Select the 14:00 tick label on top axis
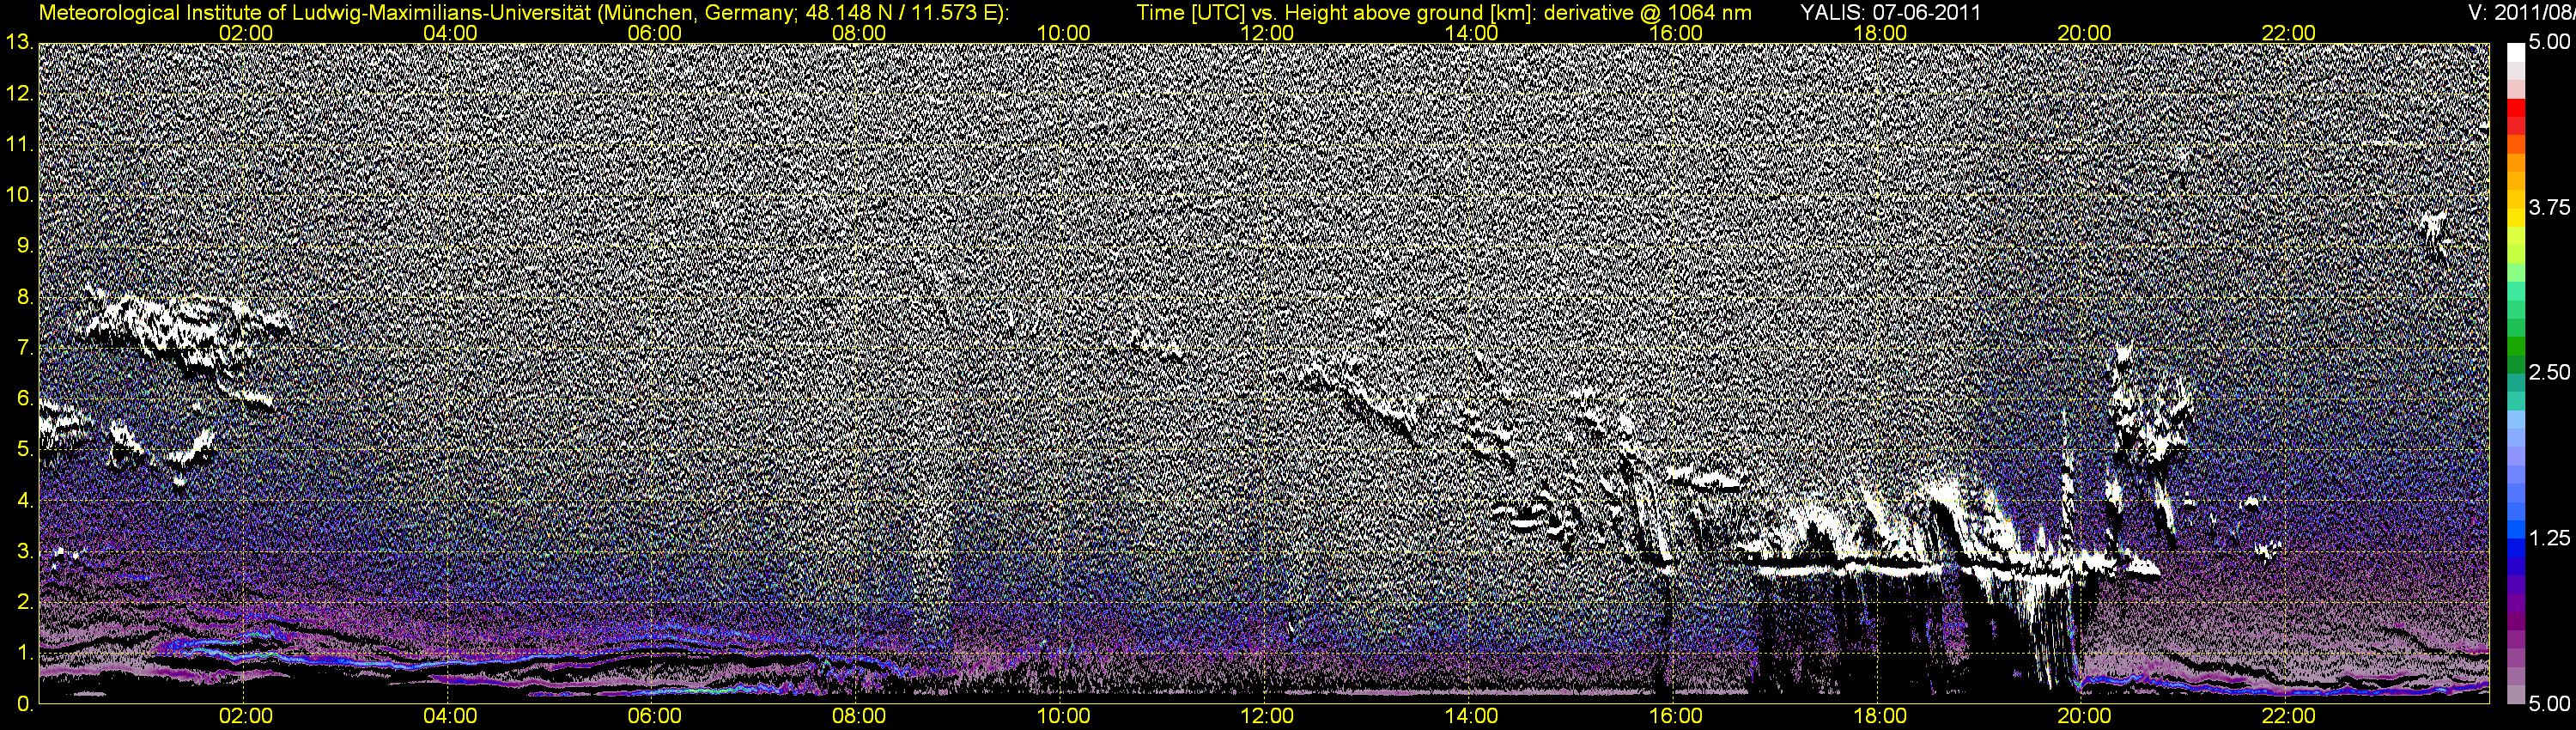The image size is (2576, 730). coord(1472,33)
